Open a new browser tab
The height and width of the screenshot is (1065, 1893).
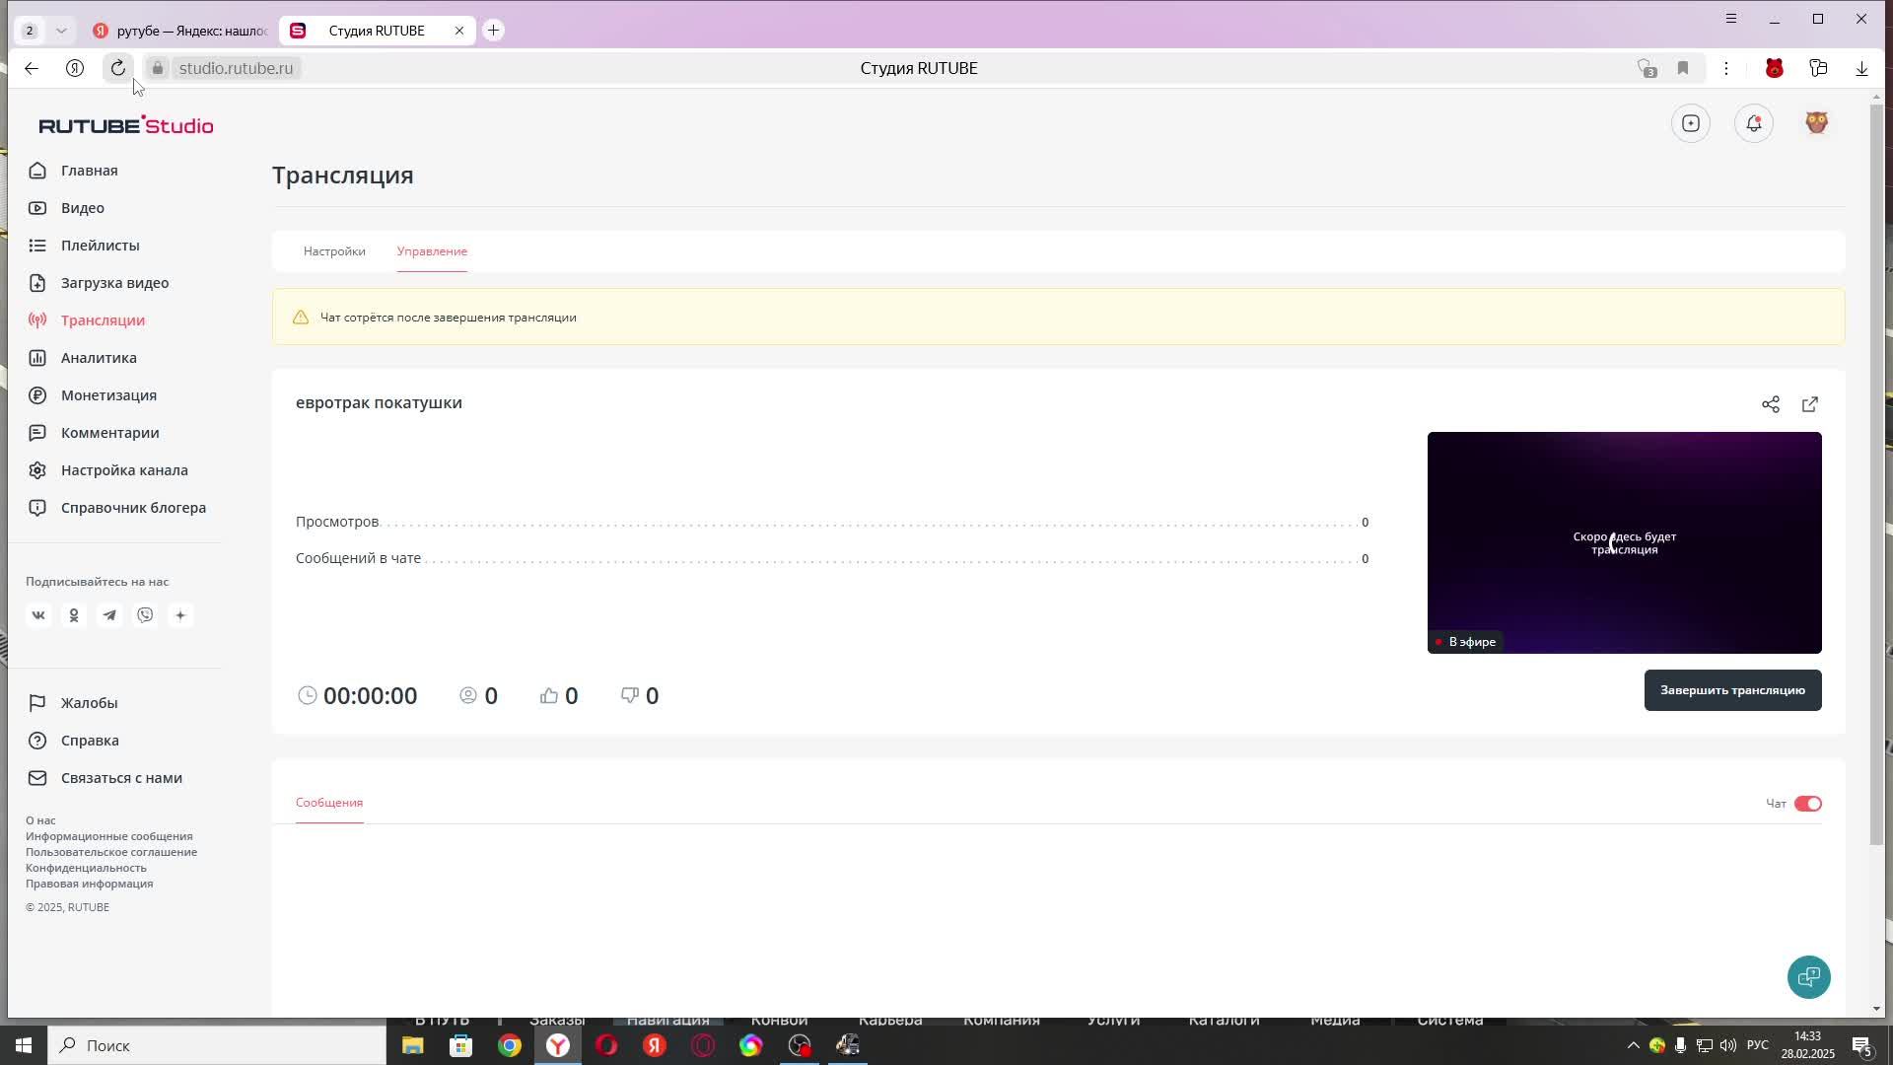pyautogui.click(x=494, y=31)
